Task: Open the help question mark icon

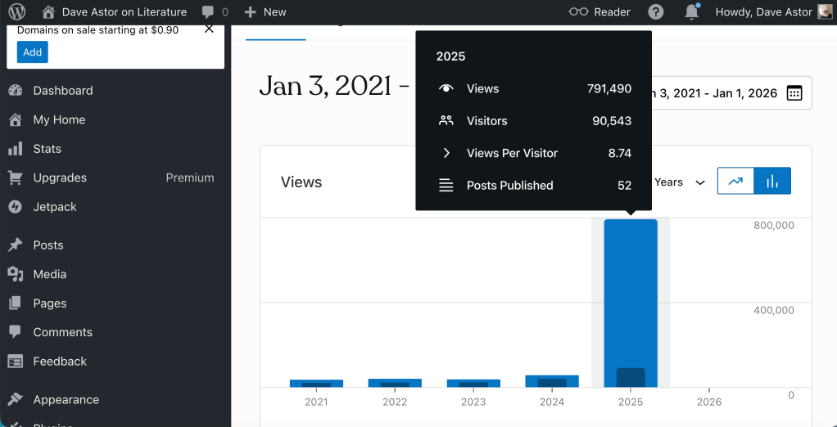Action: 656,12
